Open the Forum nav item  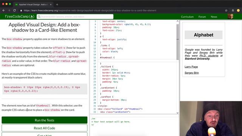[202, 17]
